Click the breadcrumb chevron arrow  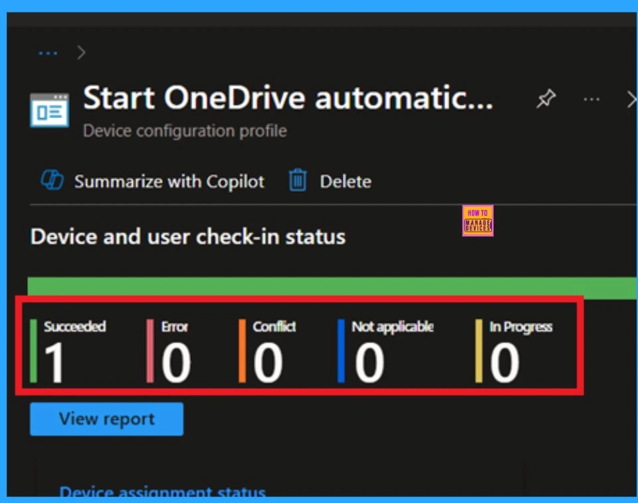(x=82, y=53)
